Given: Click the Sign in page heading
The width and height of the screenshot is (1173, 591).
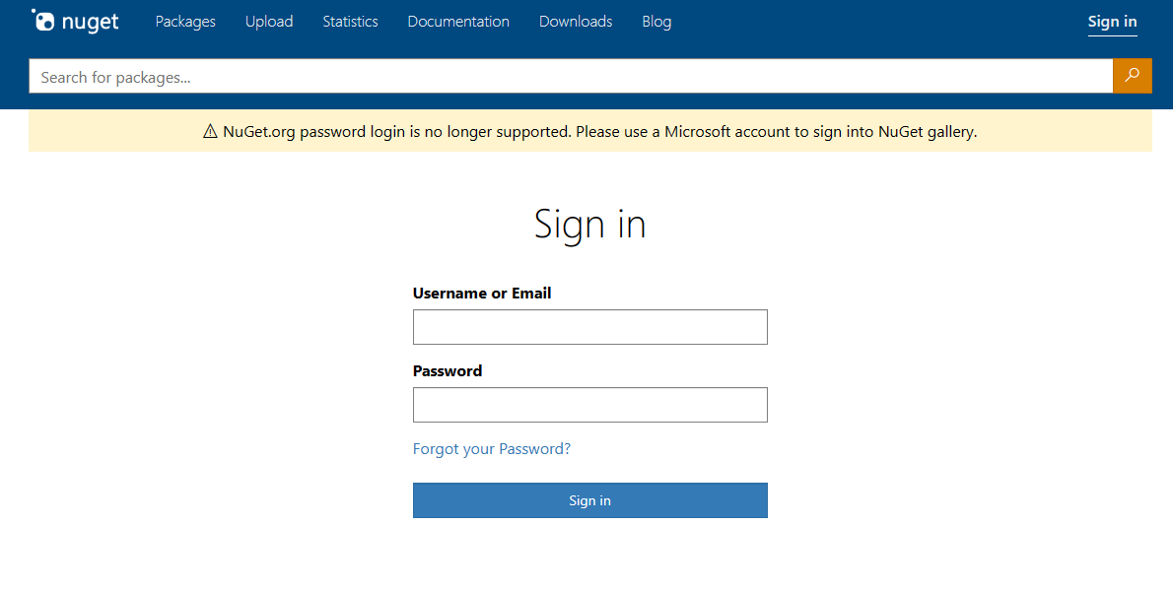Looking at the screenshot, I should point(589,225).
